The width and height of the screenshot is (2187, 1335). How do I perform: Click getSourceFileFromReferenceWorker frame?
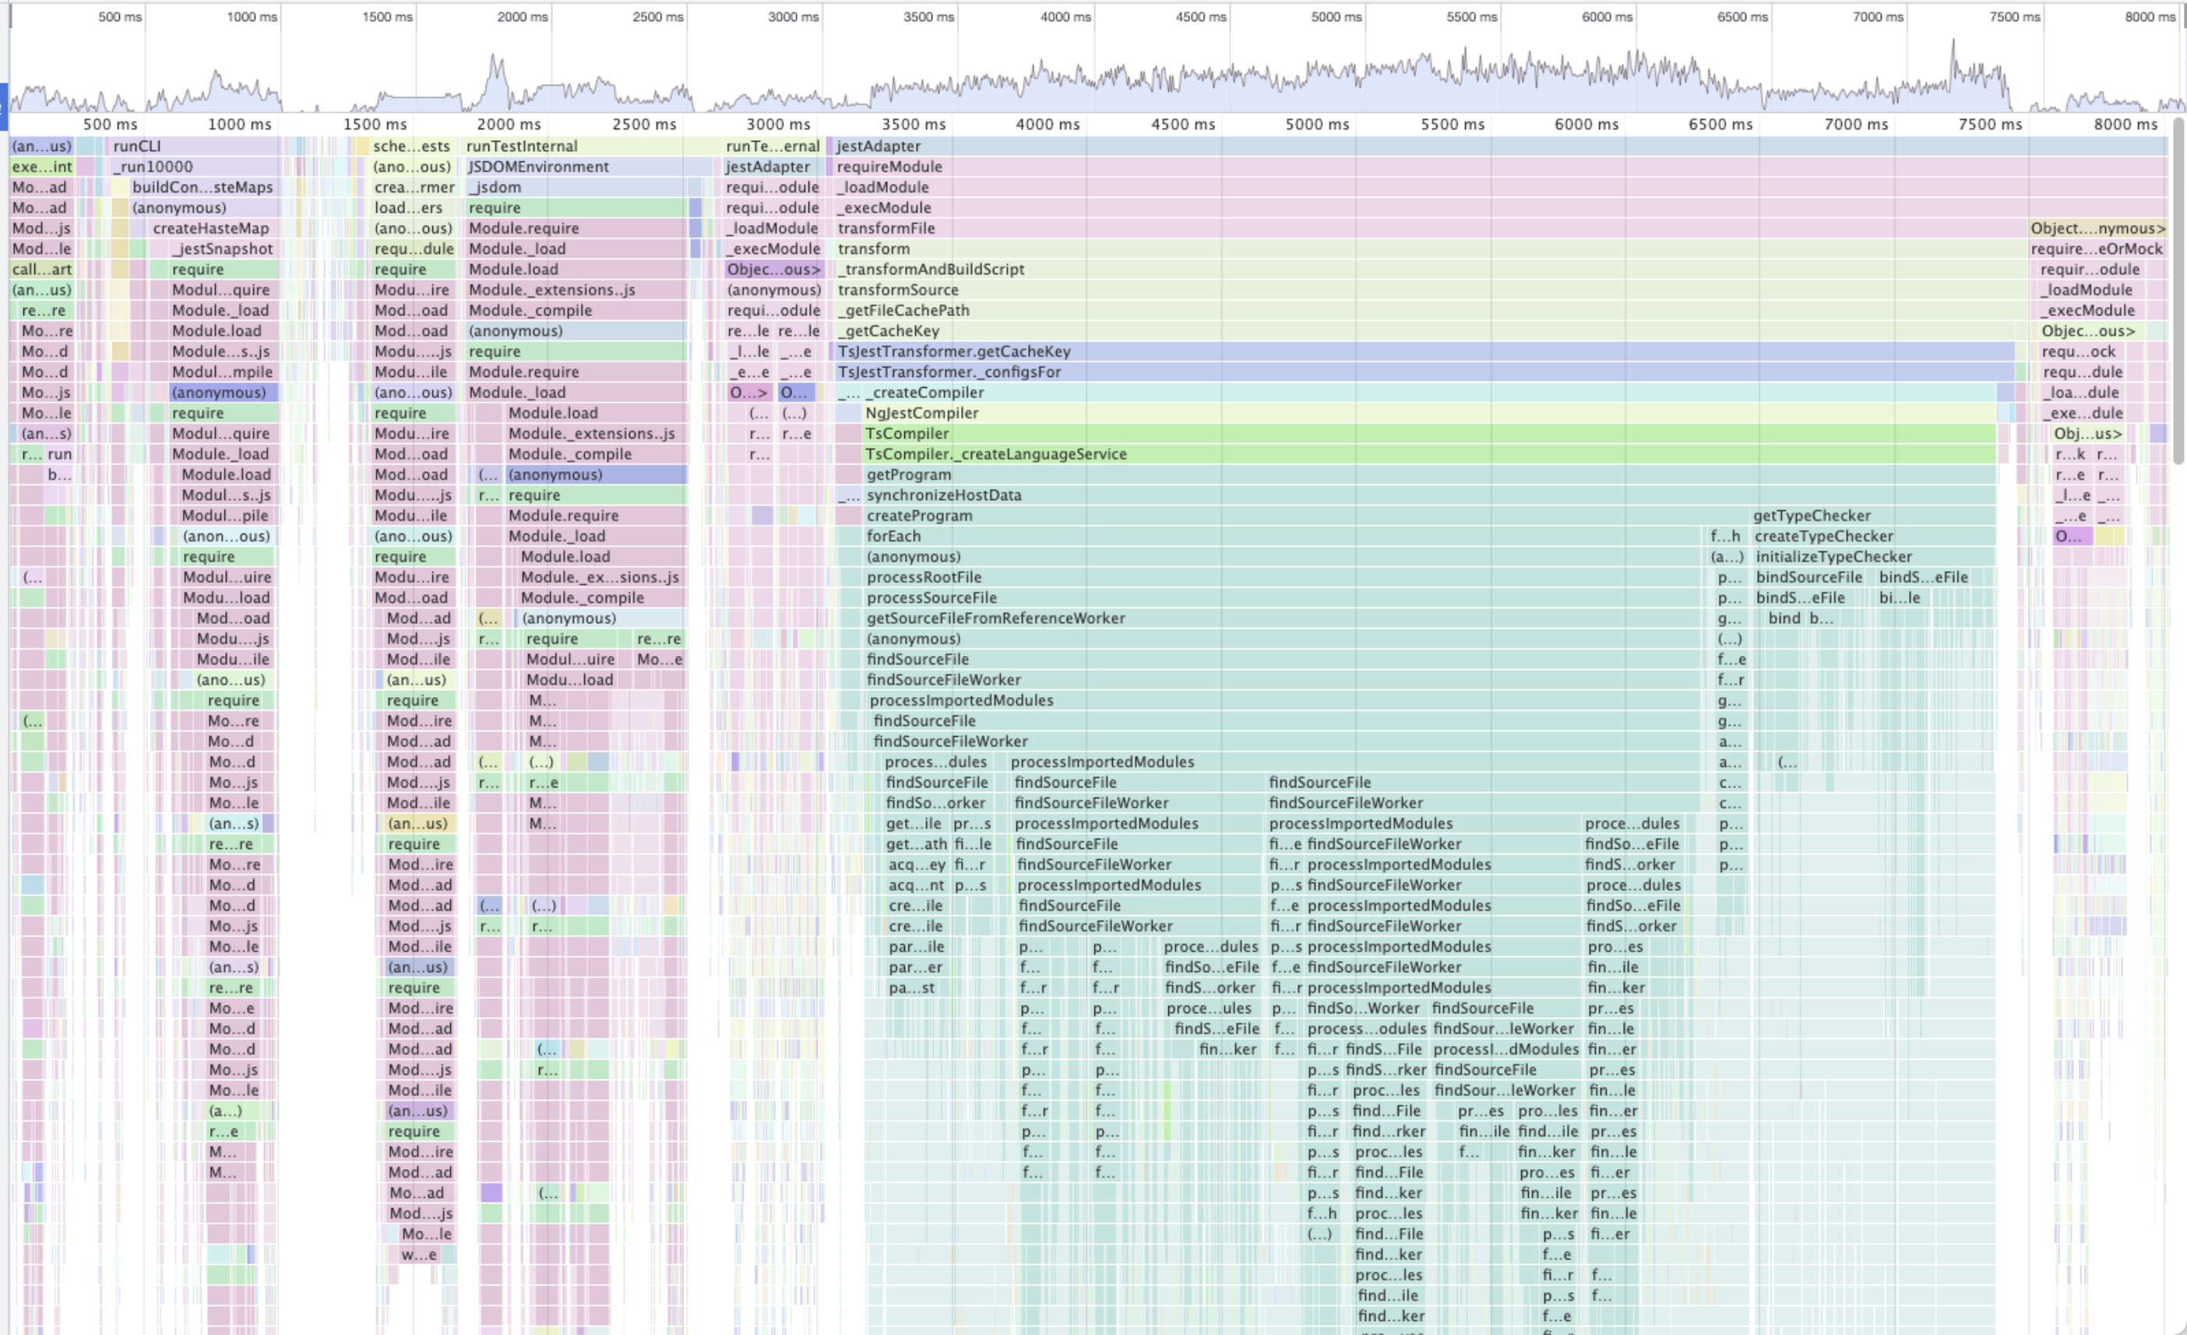1283,618
